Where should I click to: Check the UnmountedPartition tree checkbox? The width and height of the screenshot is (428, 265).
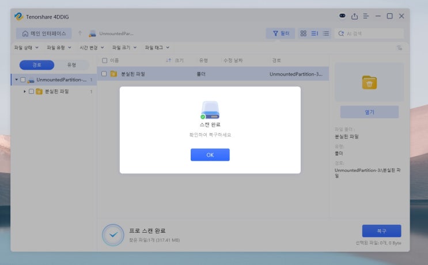[23, 79]
